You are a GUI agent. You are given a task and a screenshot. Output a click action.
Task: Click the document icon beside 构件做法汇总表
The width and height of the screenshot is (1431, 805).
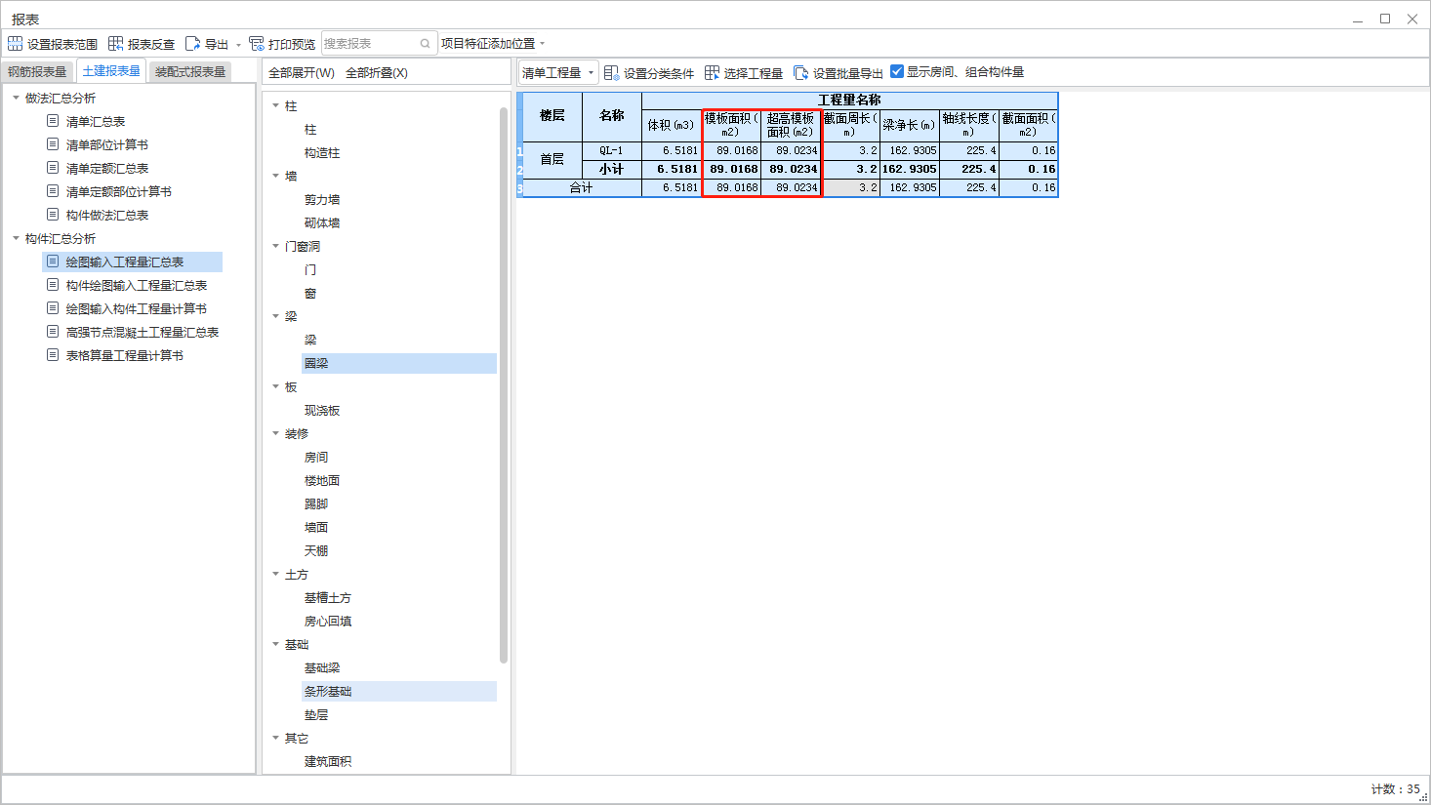53,215
